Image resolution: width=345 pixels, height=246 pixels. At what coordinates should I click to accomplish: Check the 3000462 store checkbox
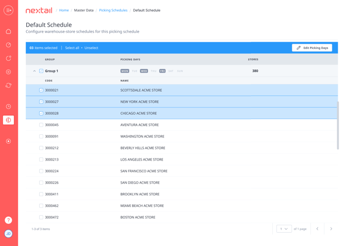pos(41,206)
